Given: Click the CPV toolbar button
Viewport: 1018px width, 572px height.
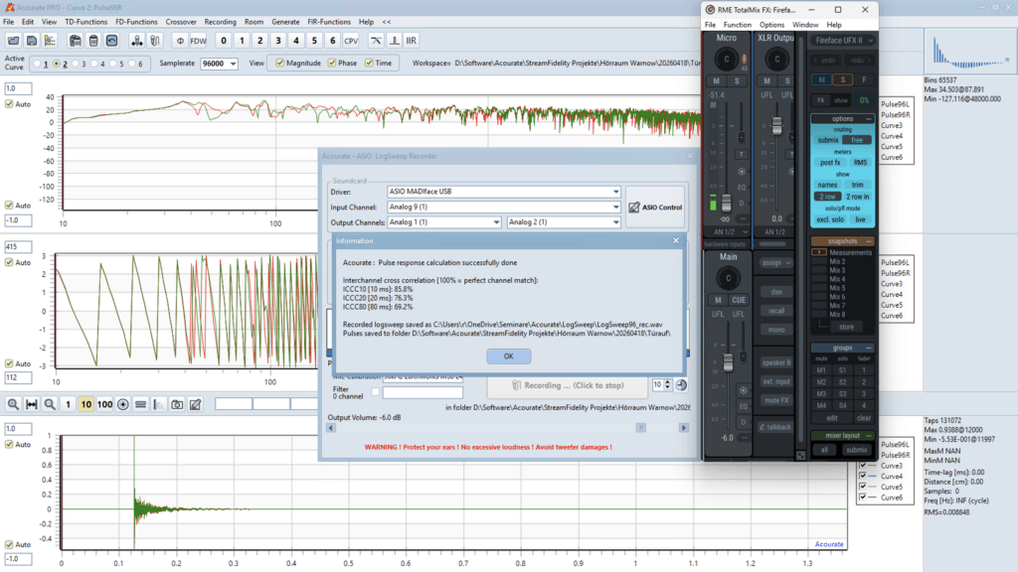Looking at the screenshot, I should (x=351, y=41).
